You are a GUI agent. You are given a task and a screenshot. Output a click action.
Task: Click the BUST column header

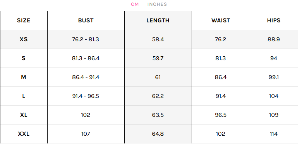pyautogui.click(x=86, y=20)
